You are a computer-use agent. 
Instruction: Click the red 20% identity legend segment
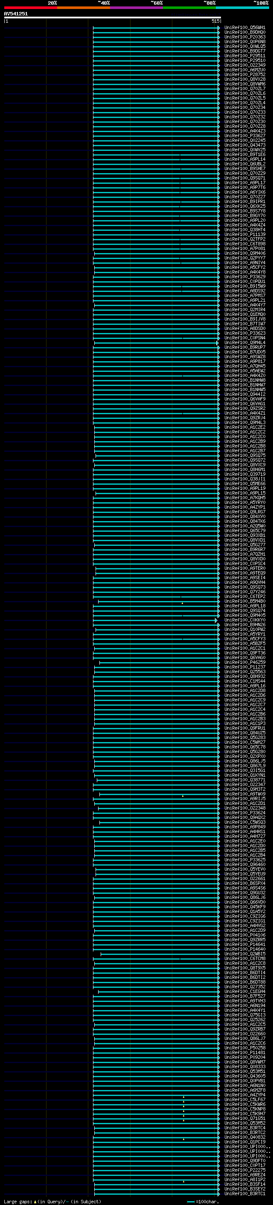click(x=30, y=8)
